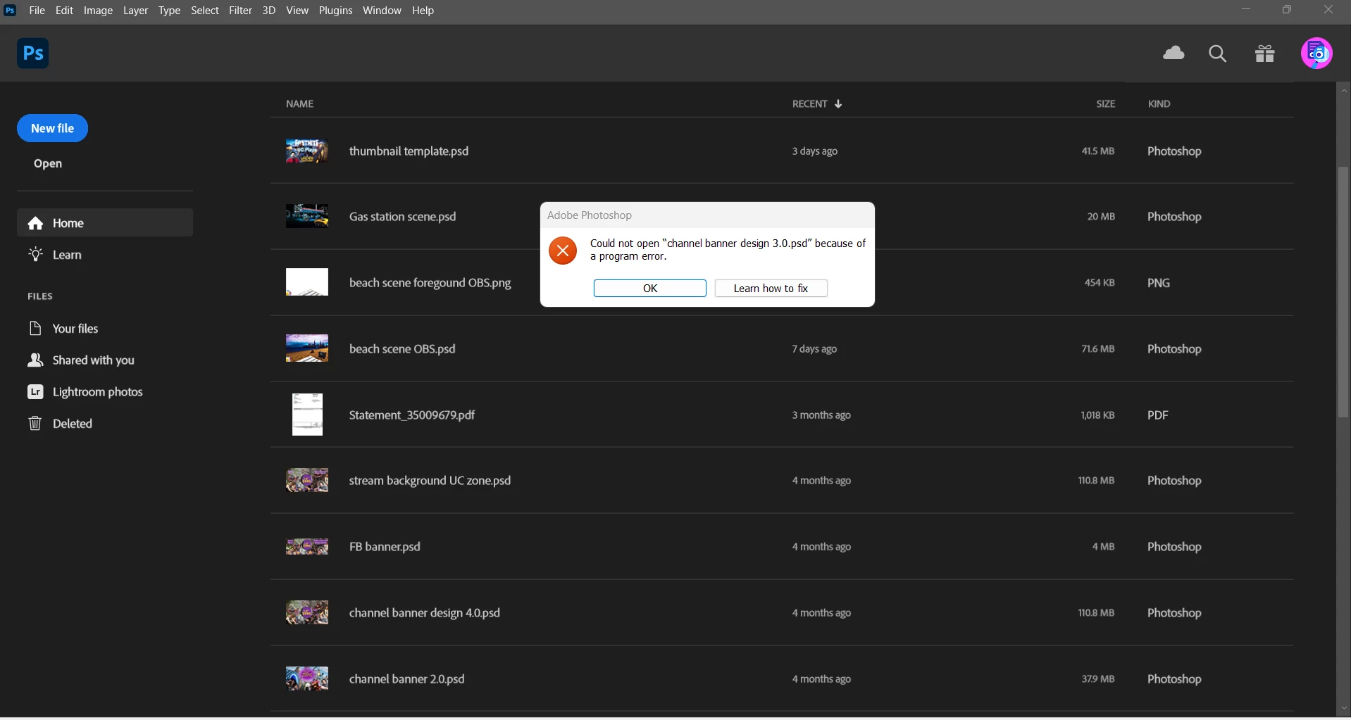Screen dimensions: 1351x720
Task: Open the Plugins menu
Action: 335,11
